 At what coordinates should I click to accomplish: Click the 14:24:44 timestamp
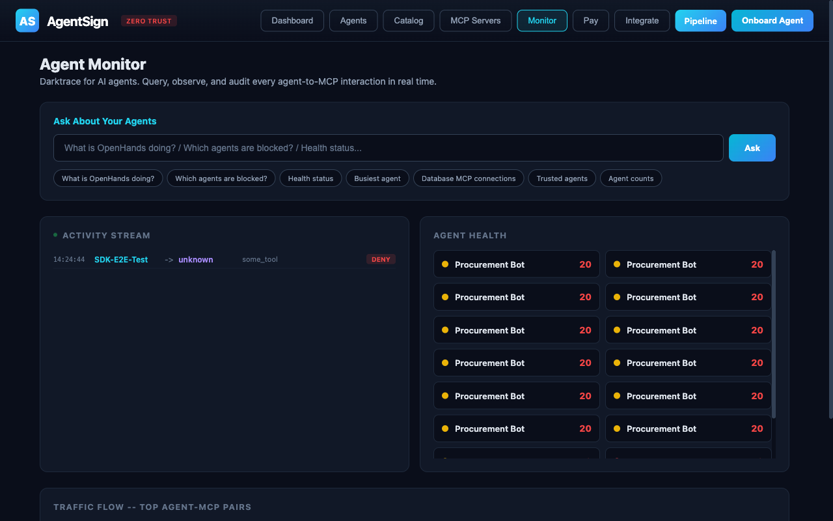point(69,259)
